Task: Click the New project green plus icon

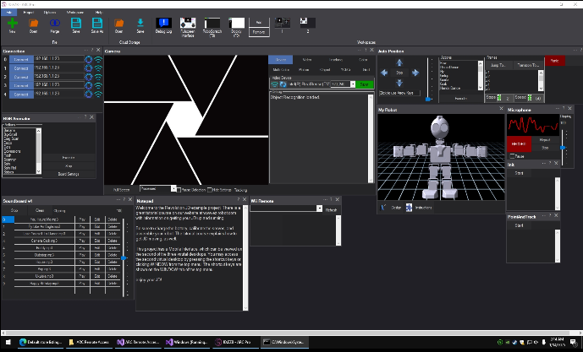Action: coord(13,24)
